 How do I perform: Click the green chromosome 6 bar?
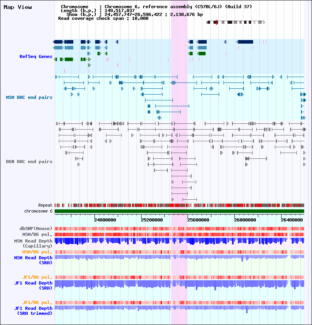tap(179, 211)
